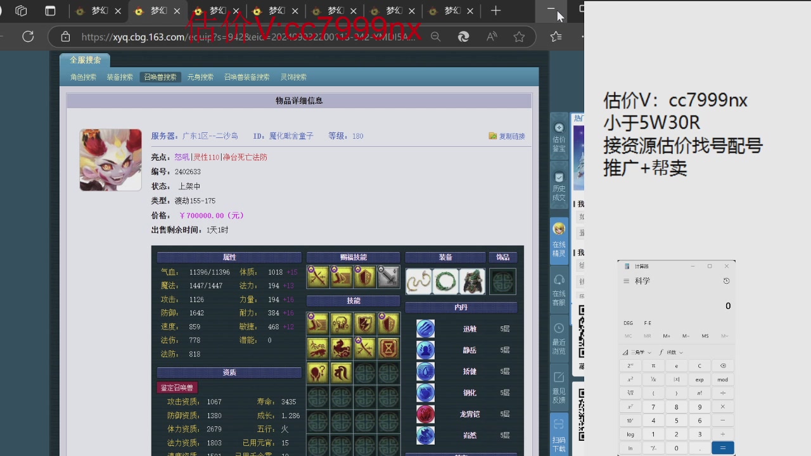Expand calculator 三角学 dropdown
This screenshot has height=456, width=811.
click(x=637, y=352)
